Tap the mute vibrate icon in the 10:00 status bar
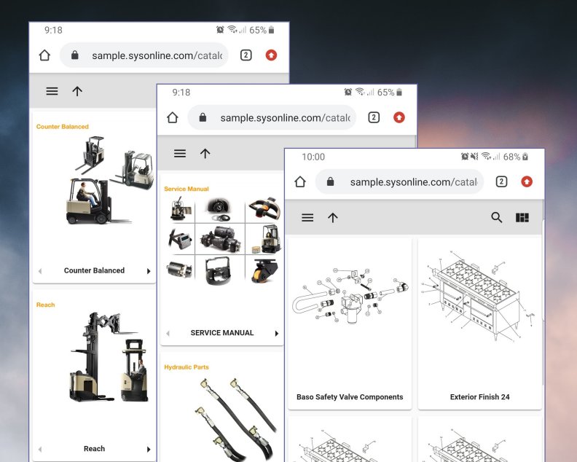This screenshot has height=462, width=577. coord(475,157)
